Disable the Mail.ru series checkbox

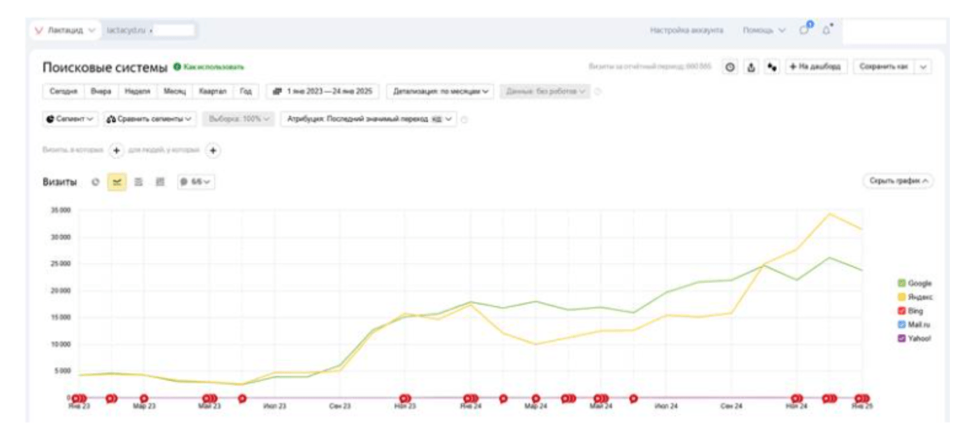pyautogui.click(x=901, y=325)
